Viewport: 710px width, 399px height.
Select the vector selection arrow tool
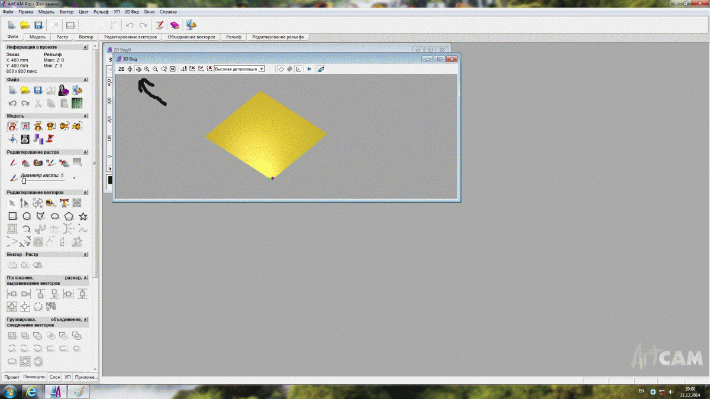pos(12,203)
